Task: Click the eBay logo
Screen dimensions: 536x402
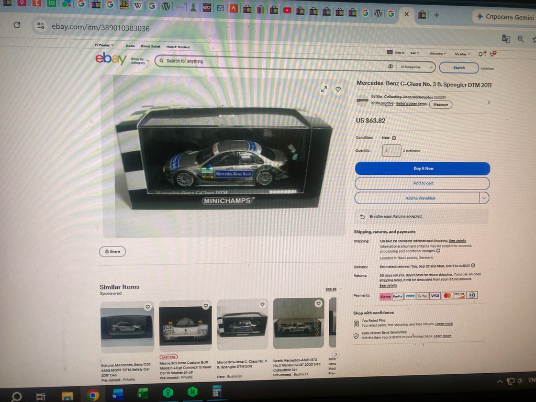Action: click(x=111, y=59)
